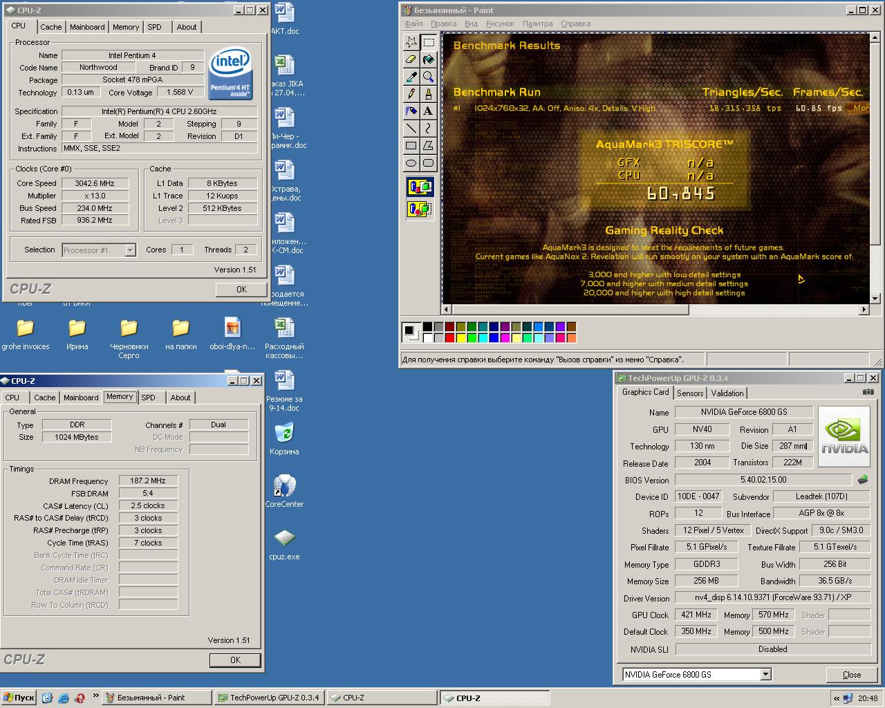The image size is (885, 708).
Task: Select the Fill With Color bucket tool
Action: point(429,59)
